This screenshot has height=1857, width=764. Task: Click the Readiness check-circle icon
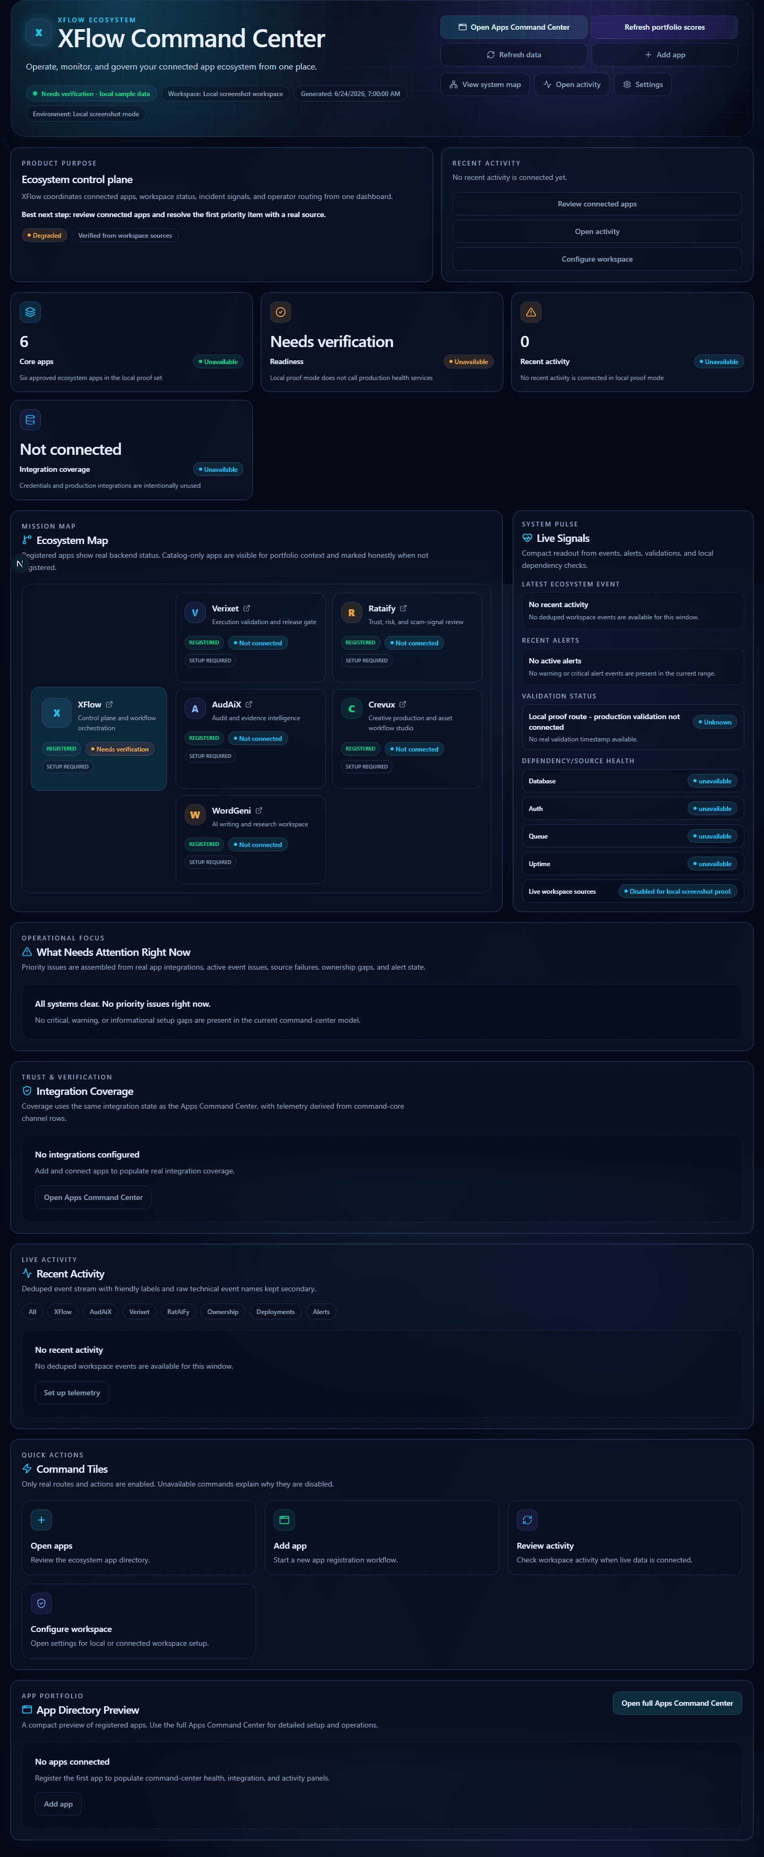tap(280, 312)
